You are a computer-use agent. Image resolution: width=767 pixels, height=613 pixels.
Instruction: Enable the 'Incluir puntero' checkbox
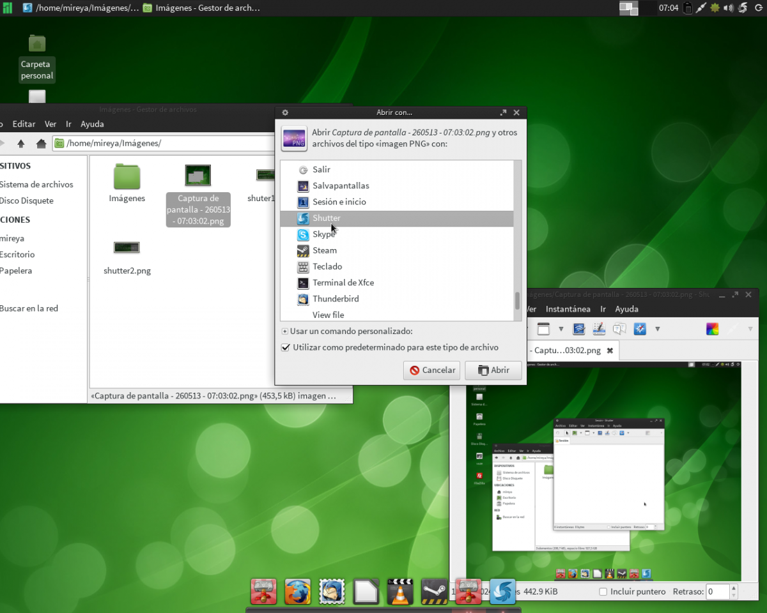pos(603,592)
